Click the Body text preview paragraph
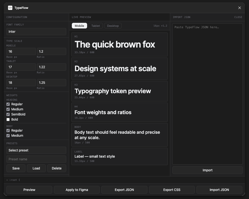 117,135
